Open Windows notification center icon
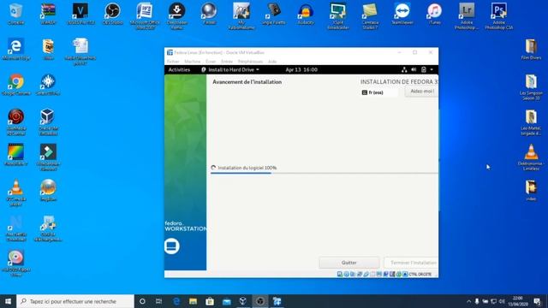The height and width of the screenshot is (308, 548). pyautogui.click(x=537, y=301)
